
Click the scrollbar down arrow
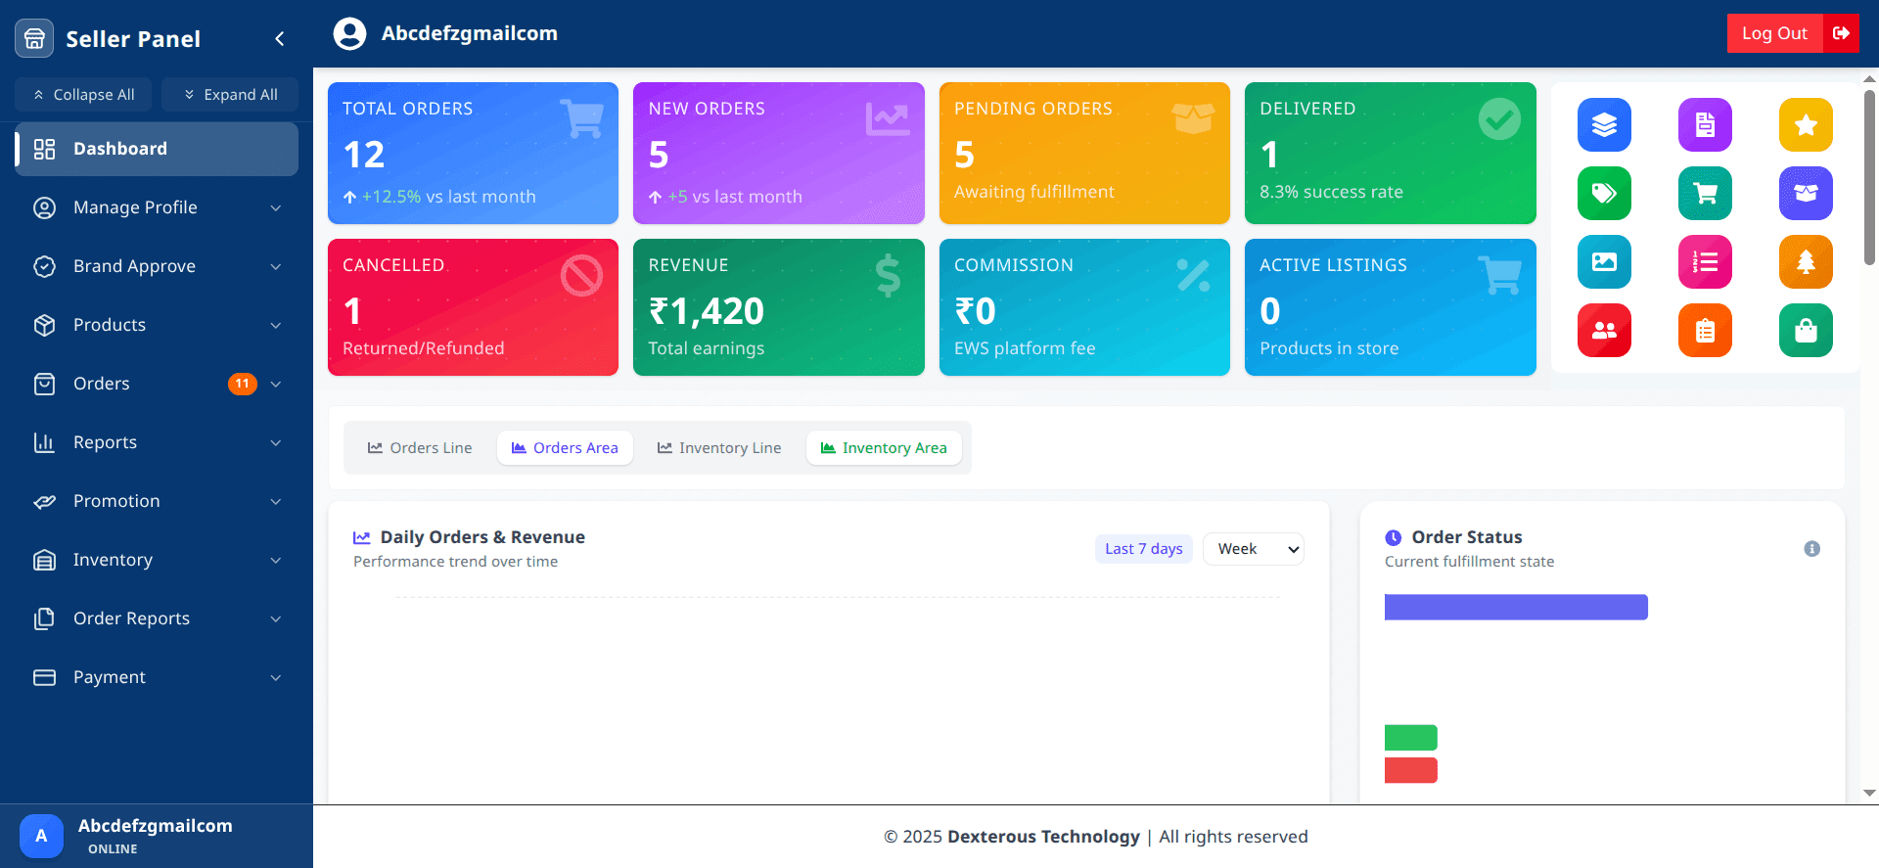pos(1869,794)
